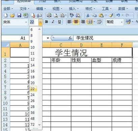Screen dimensions: 138x131
Task: Toggle Italic formatting
Action: pos(53,22)
